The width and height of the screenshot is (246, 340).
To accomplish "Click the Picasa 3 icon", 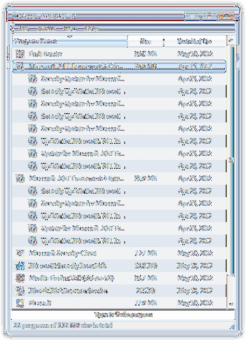I will coord(20,303).
